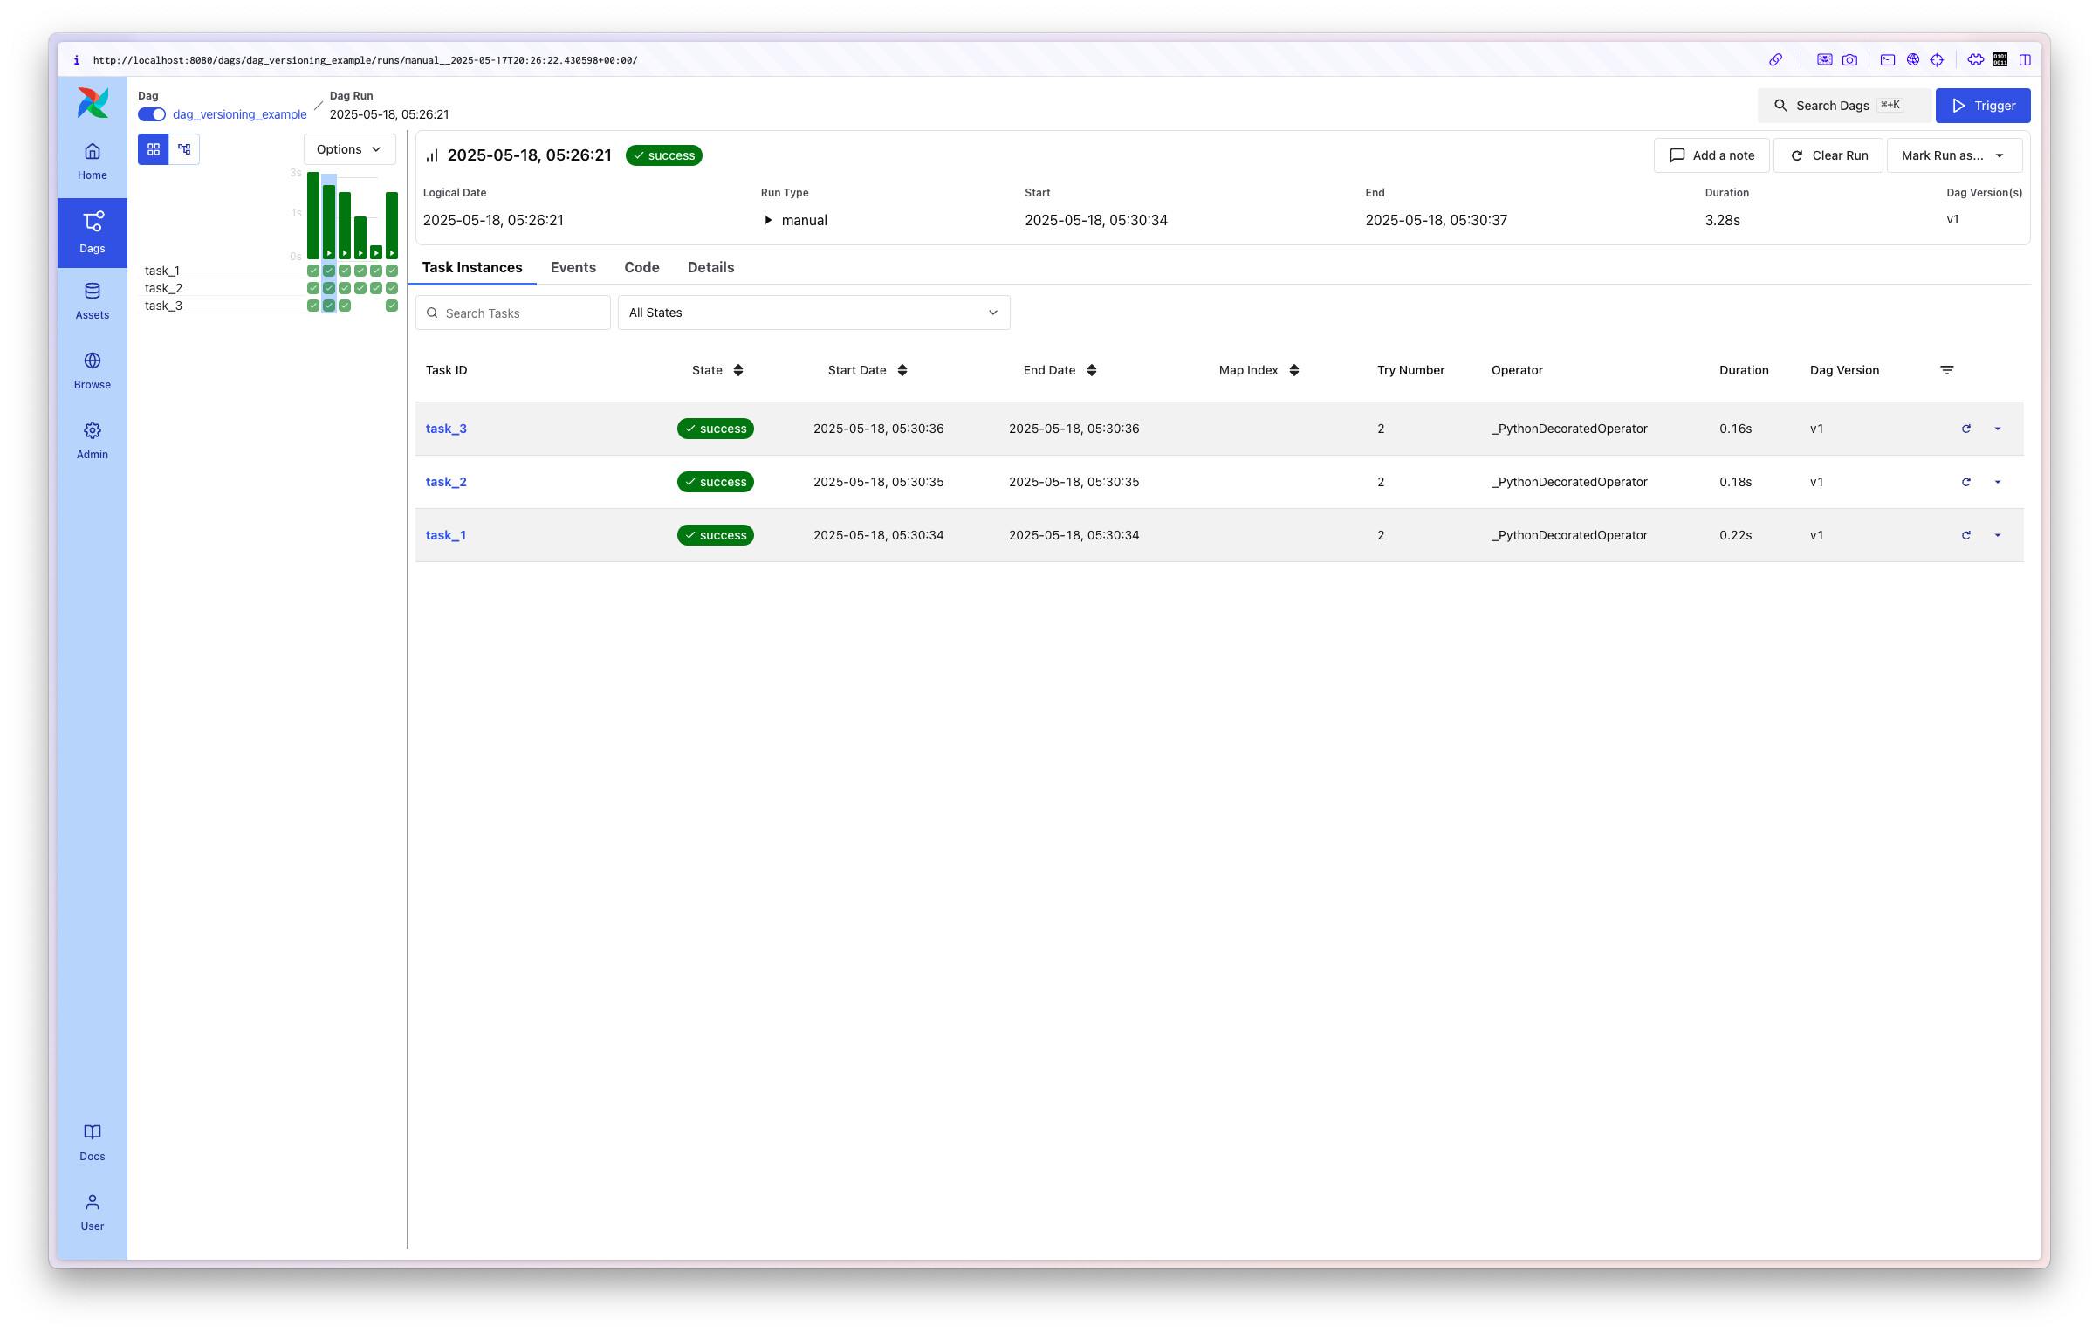Expand the All States dropdown

click(x=813, y=313)
